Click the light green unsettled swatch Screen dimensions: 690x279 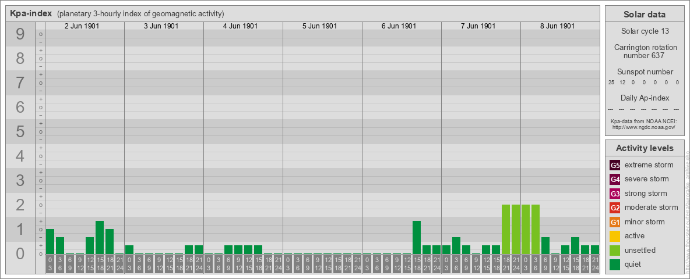pyautogui.click(x=615, y=251)
